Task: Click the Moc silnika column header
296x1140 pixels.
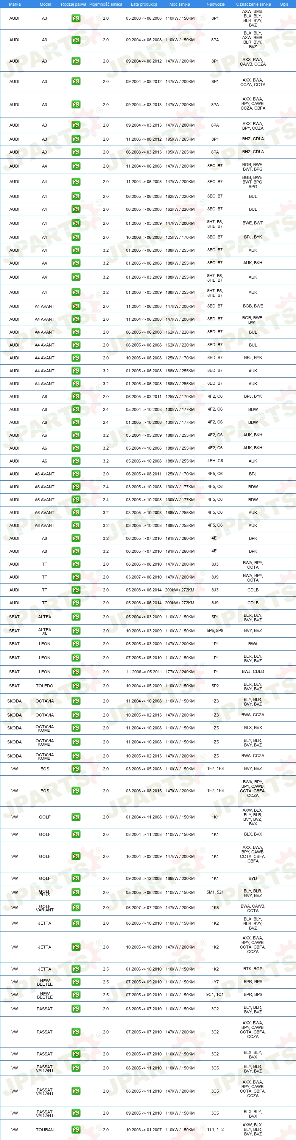Action: coord(180,4)
